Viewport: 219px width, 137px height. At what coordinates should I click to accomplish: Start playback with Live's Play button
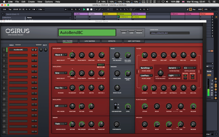[84, 9]
